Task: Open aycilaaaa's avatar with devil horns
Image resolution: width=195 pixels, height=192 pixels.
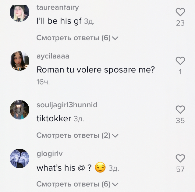Action: point(19,61)
